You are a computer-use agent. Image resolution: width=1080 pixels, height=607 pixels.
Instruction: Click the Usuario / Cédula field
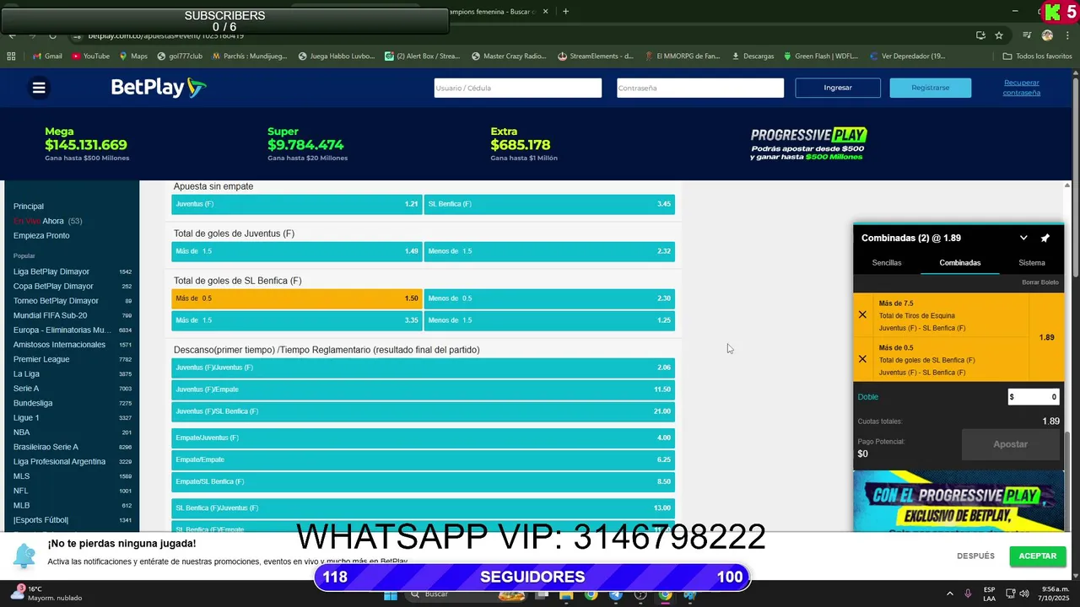(518, 88)
